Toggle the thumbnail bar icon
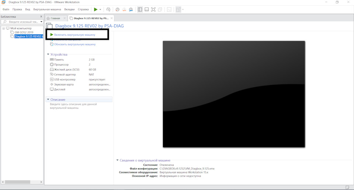Screen dimensions: 354x190 tap(146, 10)
